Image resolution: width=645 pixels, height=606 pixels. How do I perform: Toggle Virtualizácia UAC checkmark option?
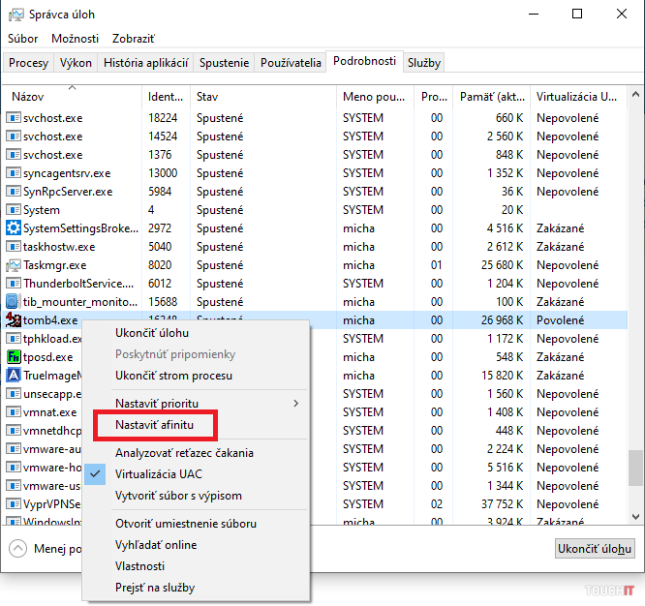point(160,474)
